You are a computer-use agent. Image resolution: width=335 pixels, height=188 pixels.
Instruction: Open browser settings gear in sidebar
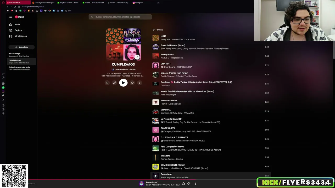coord(3,113)
